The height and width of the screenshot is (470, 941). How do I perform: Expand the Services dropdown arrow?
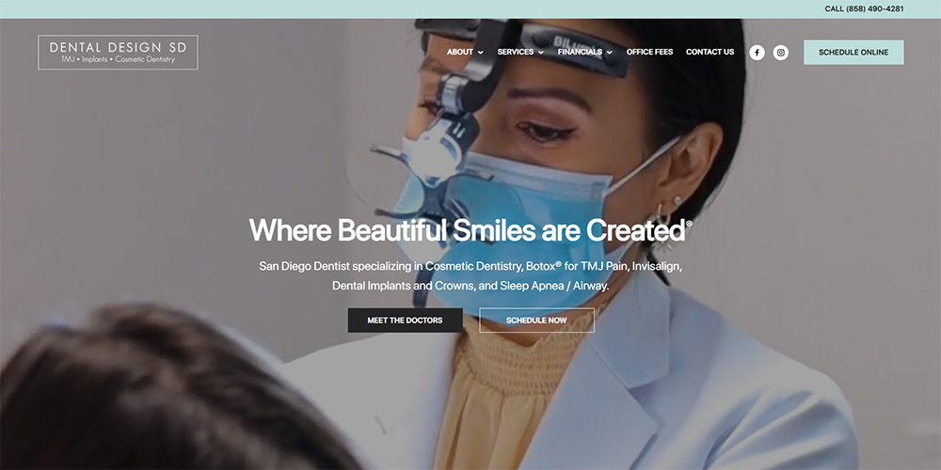541,53
